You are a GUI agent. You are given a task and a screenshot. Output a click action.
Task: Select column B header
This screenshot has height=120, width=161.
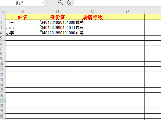tap(58, 11)
